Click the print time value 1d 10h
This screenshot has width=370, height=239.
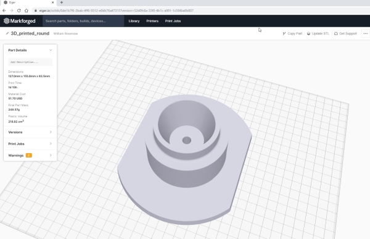tap(13, 87)
